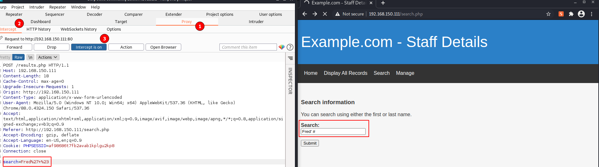
Task: Open the browser extensions puzzle icon
Action: coord(571,14)
